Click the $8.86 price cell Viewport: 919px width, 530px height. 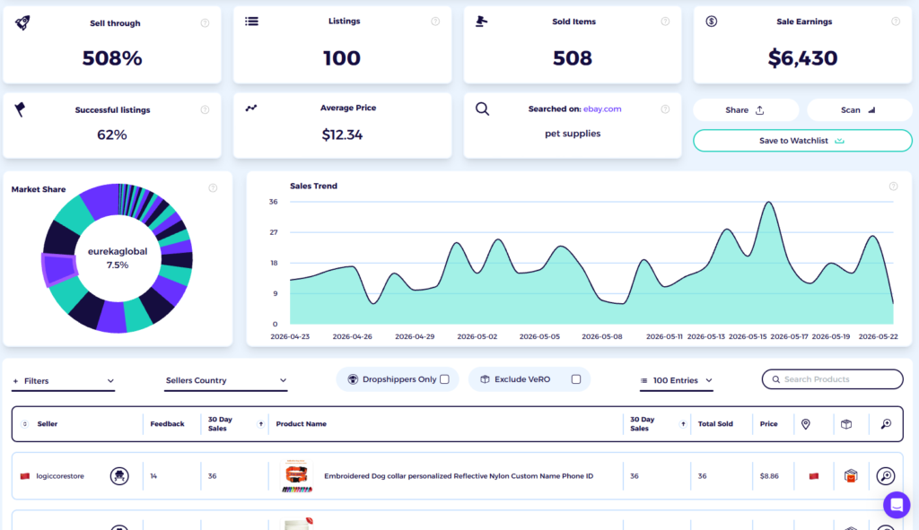[769, 476]
